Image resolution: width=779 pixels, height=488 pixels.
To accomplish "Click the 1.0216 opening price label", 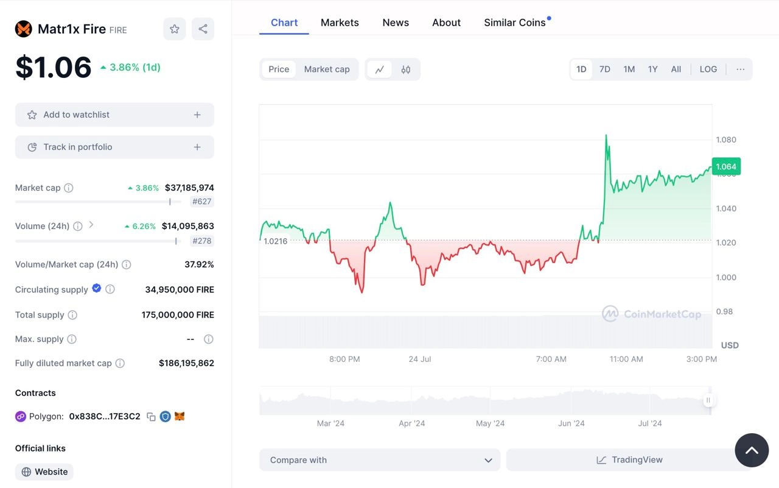I will (x=276, y=241).
